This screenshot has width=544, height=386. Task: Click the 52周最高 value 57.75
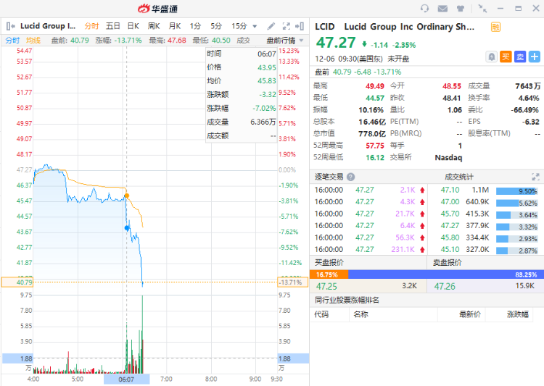(x=375, y=146)
